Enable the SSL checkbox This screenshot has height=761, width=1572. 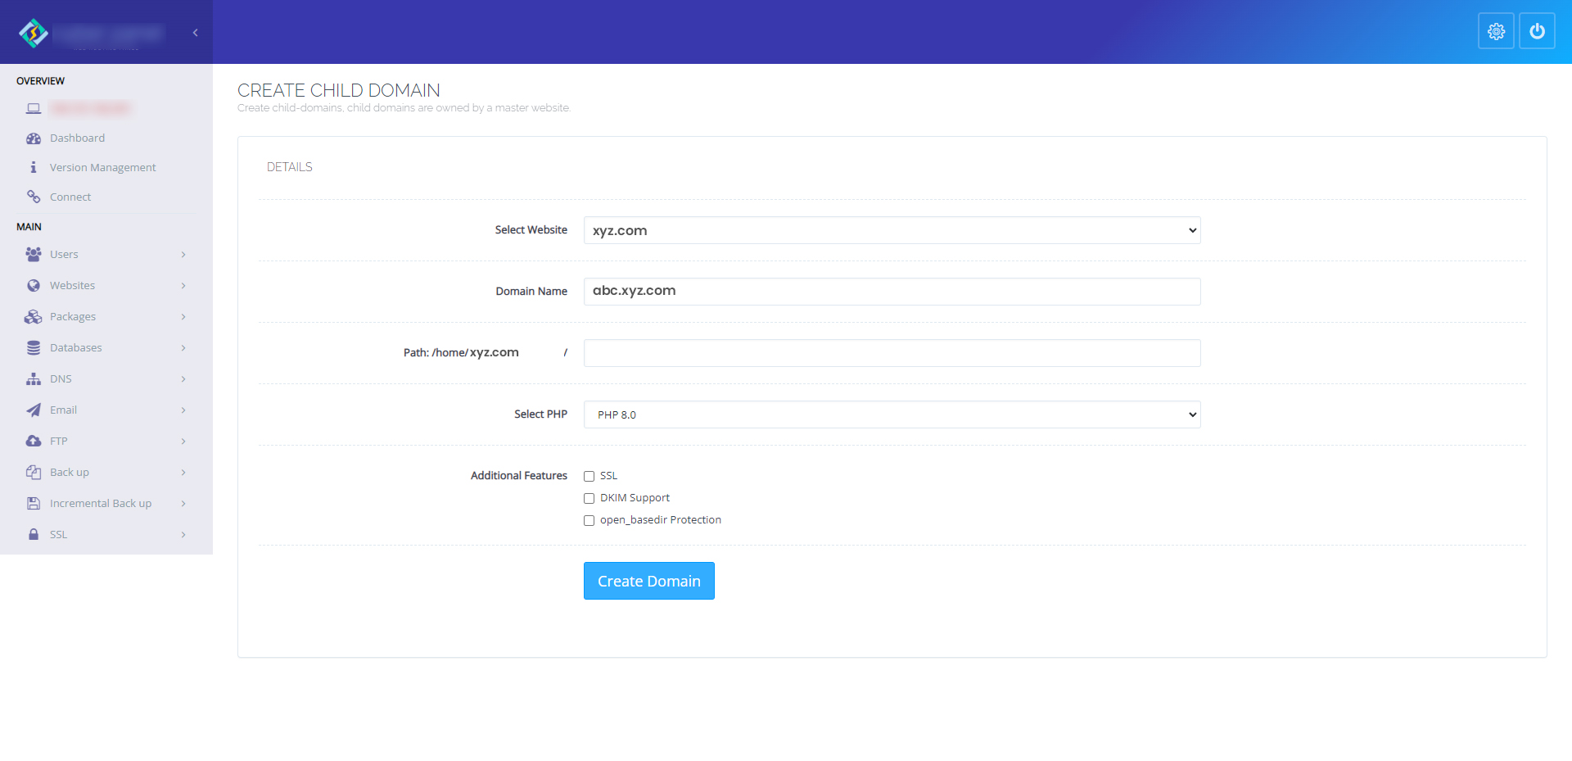589,476
